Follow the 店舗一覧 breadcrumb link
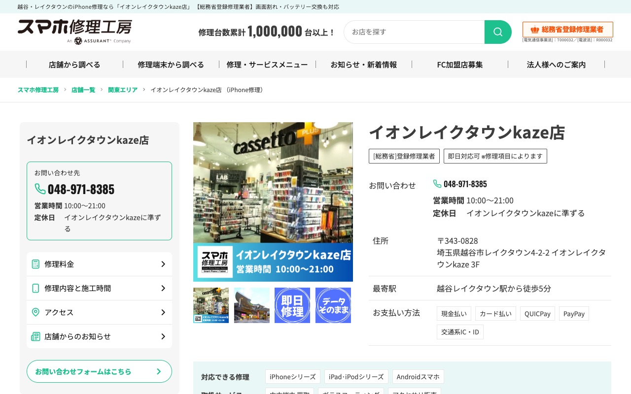631x394 pixels. tap(83, 90)
